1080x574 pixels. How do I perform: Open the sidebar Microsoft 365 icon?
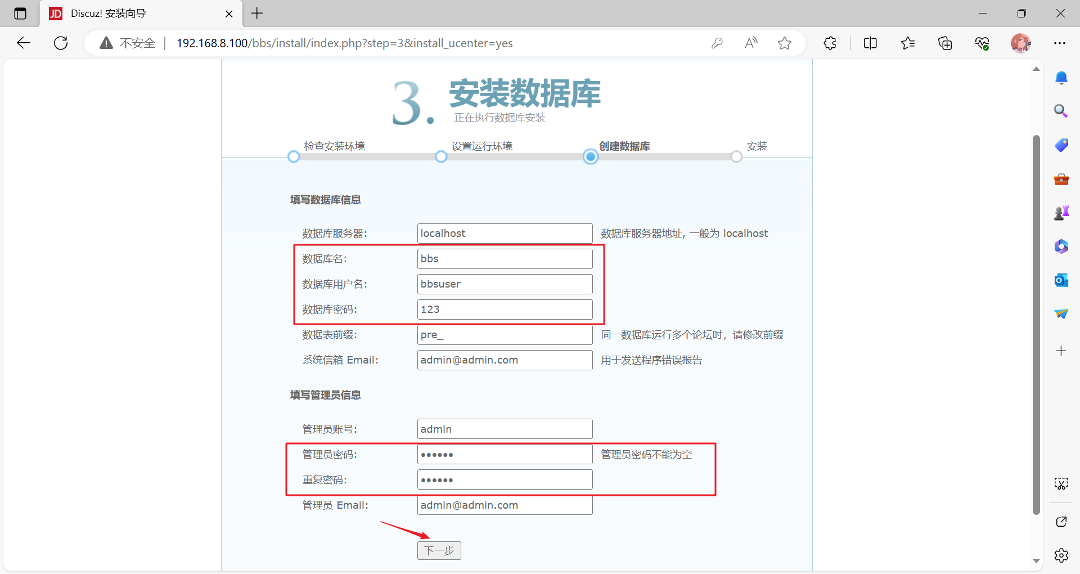1061,246
